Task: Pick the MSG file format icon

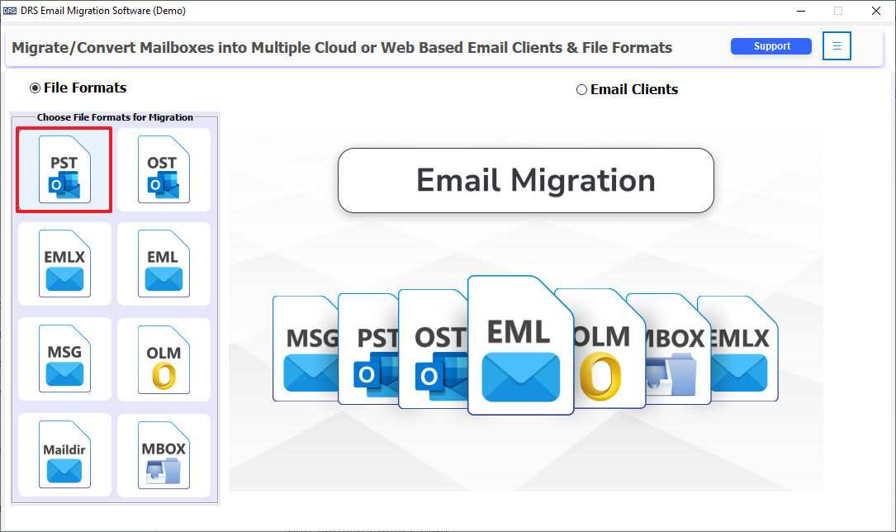Action: 64,359
